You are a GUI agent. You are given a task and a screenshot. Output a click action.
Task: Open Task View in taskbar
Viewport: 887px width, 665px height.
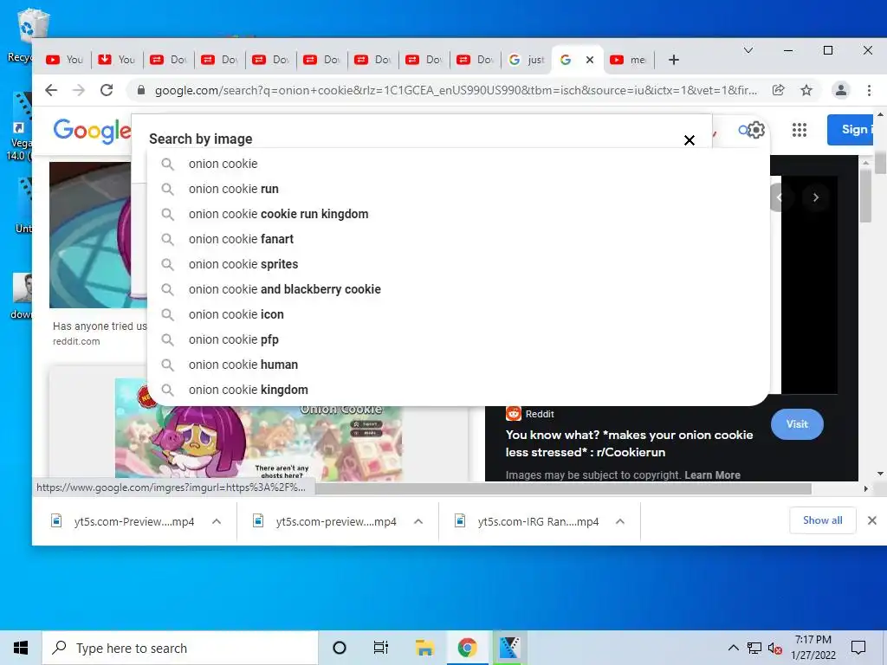point(381,648)
